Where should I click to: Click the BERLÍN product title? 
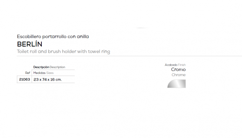[30, 44]
